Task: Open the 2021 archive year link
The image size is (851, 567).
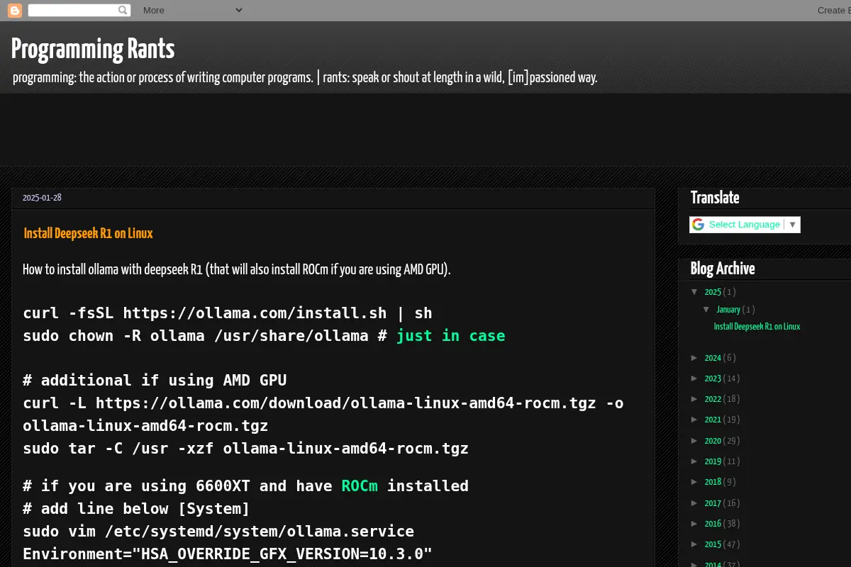Action: click(713, 420)
